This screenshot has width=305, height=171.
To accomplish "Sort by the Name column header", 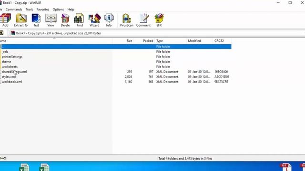I will [56, 41].
